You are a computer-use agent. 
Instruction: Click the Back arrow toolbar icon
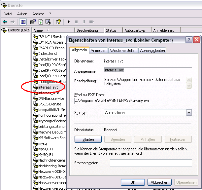[5, 22]
